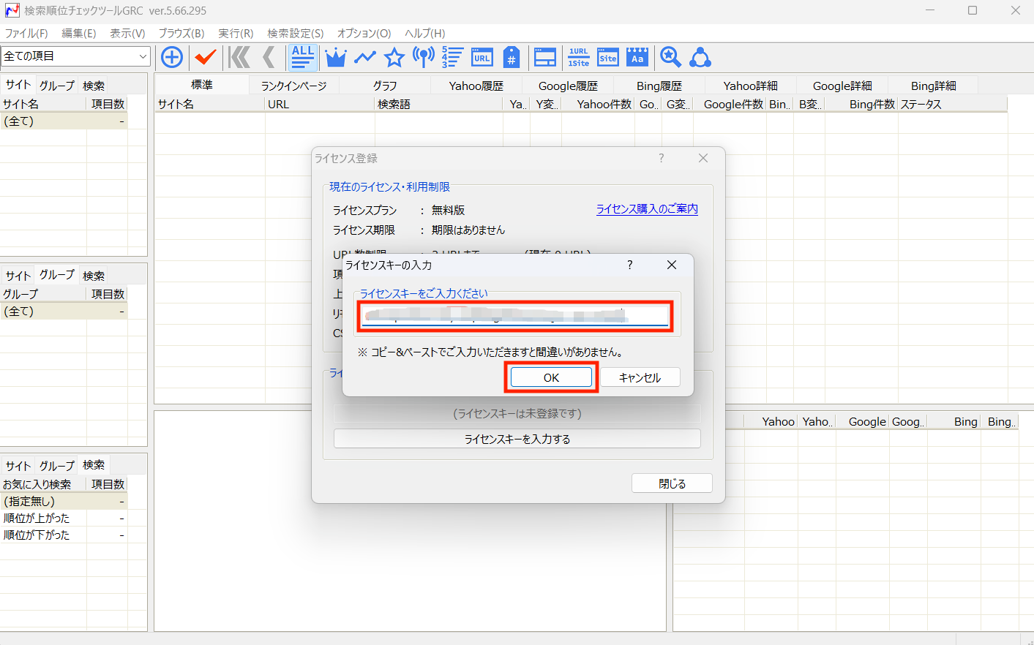This screenshot has width=1034, height=645.
Task: Switch to the Google詳細 tab
Action: [x=842, y=86]
